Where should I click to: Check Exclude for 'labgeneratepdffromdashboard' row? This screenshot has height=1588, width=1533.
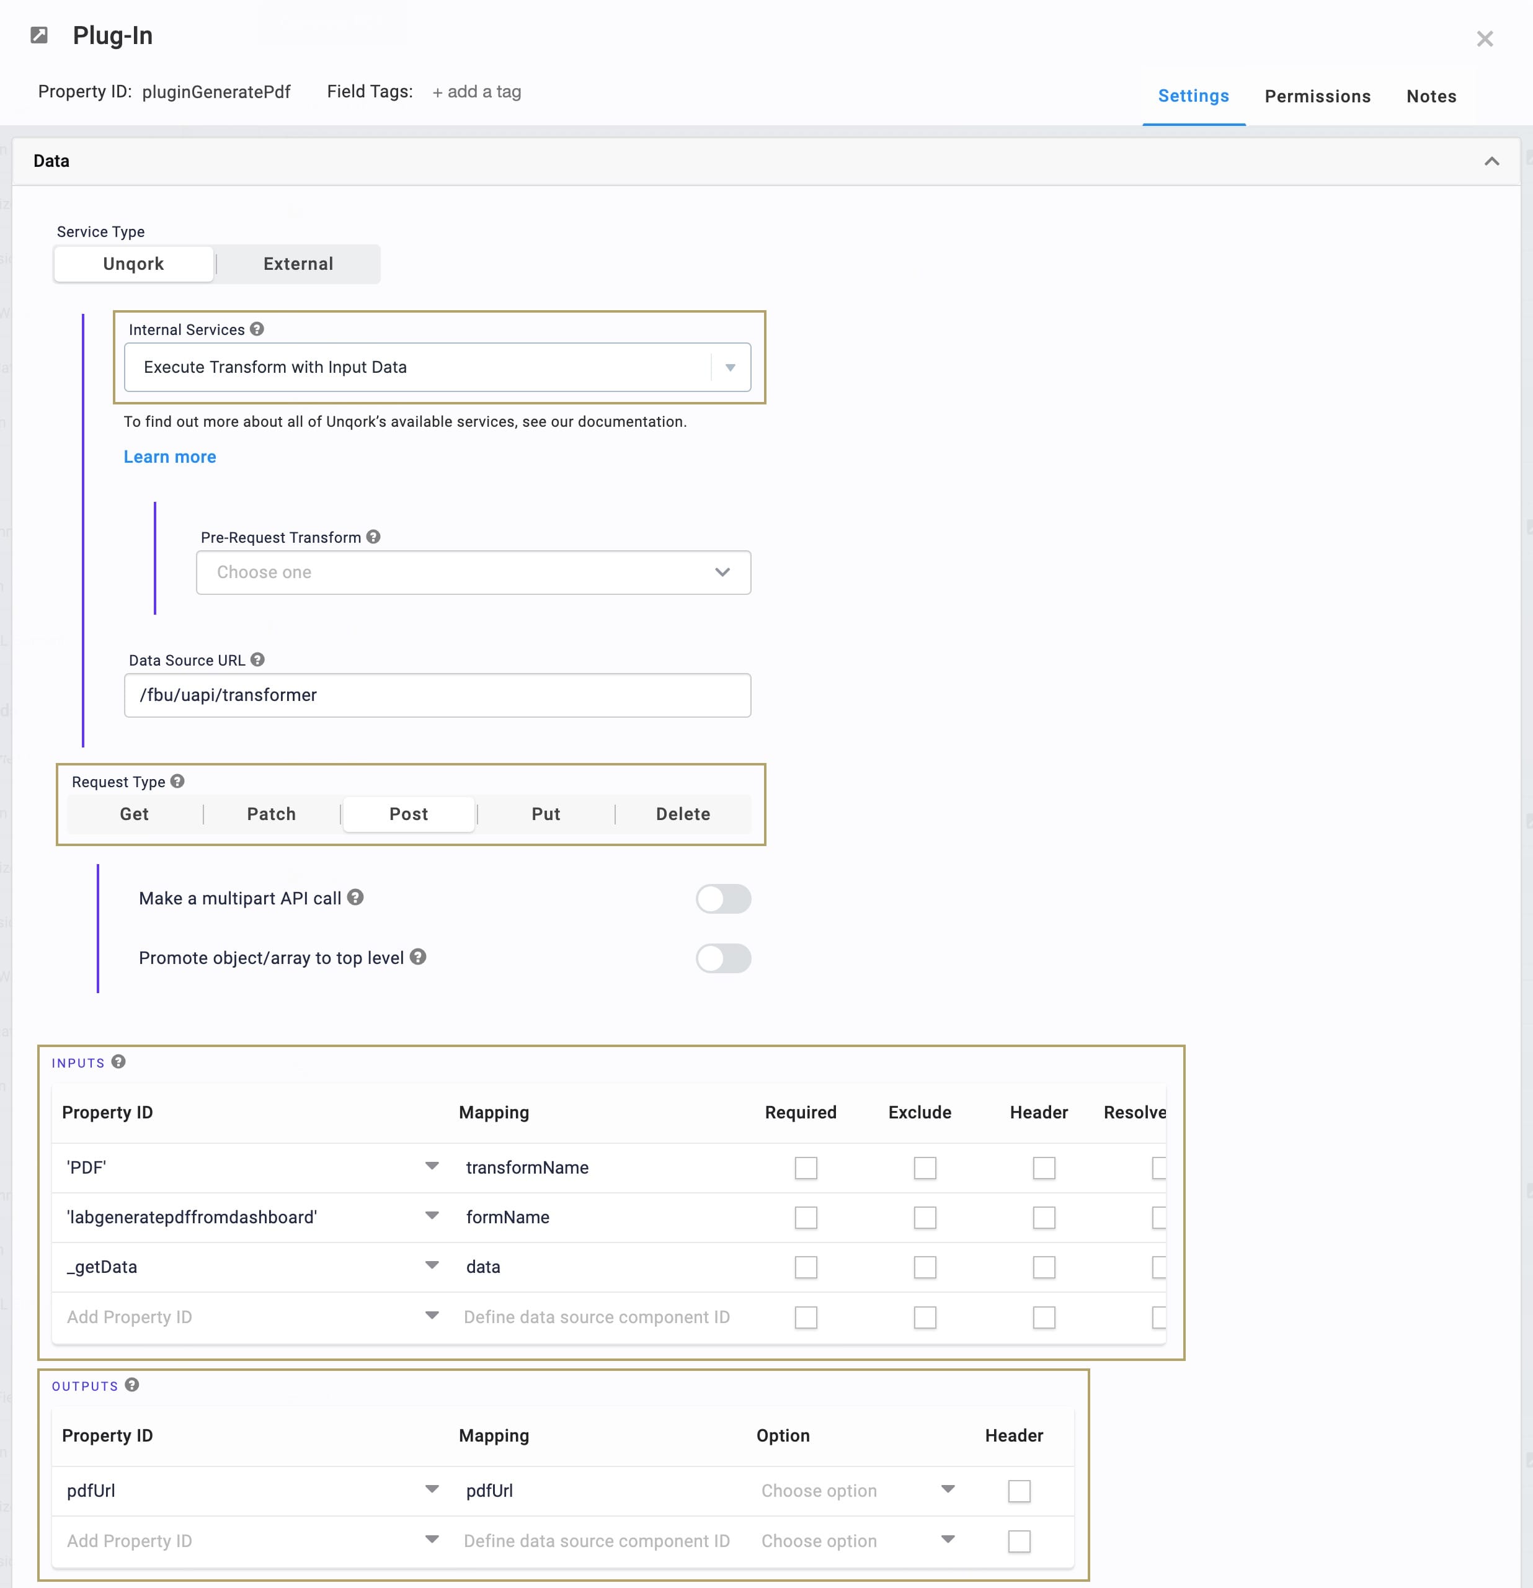925,1218
